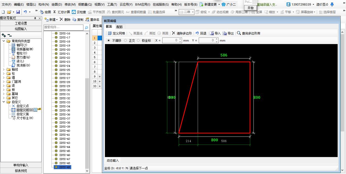This screenshot has width=346, height=174.
Task: Click the collapse-all minus icon in navigator
Action: 9,35
